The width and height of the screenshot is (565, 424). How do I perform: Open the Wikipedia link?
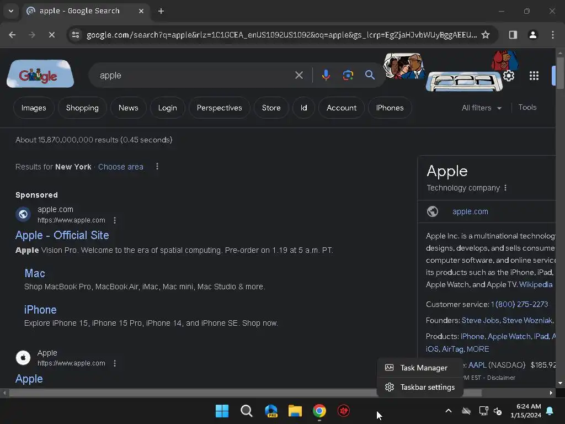[536, 284]
